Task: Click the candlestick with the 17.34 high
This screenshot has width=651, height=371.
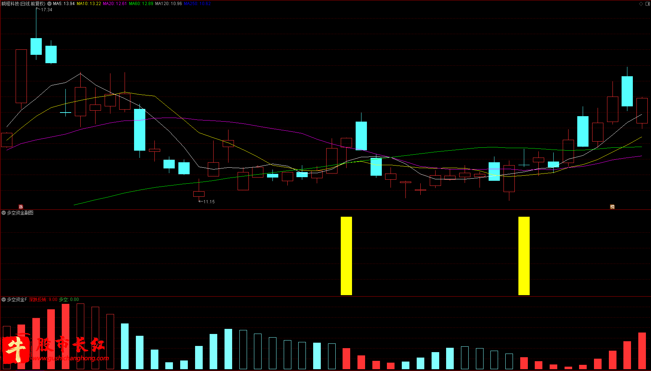Action: pos(36,46)
